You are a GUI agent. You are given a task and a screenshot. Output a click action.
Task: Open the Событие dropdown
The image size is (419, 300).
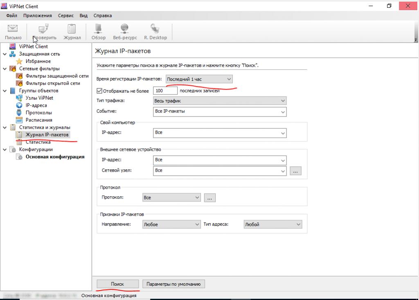coord(220,112)
